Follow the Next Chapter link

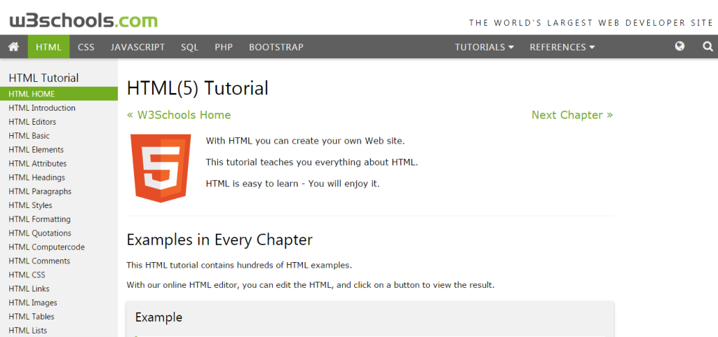tap(571, 115)
